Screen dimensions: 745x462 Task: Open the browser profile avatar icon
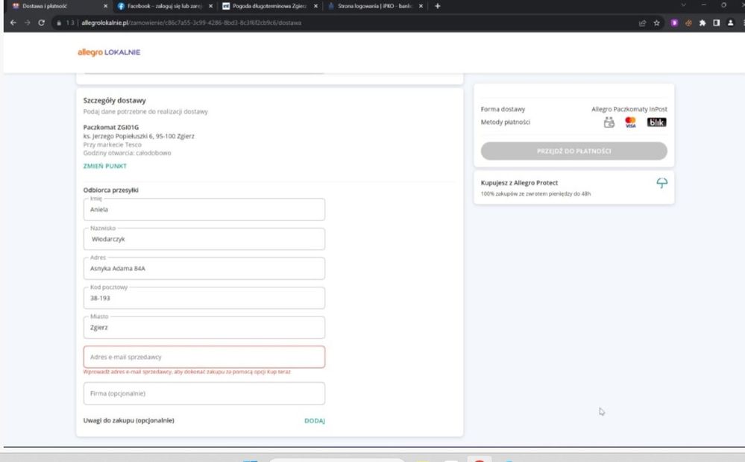point(730,23)
